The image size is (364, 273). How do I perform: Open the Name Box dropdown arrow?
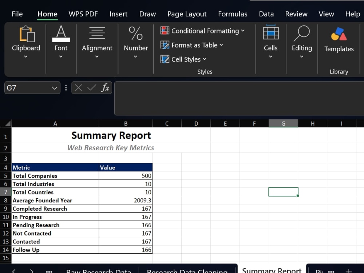pos(55,88)
